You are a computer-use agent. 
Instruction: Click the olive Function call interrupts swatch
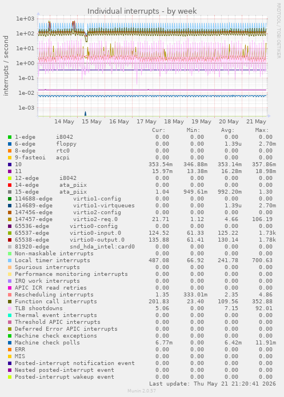(x=10, y=302)
